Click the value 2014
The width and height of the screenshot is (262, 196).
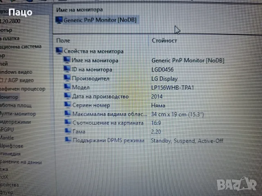(157, 96)
